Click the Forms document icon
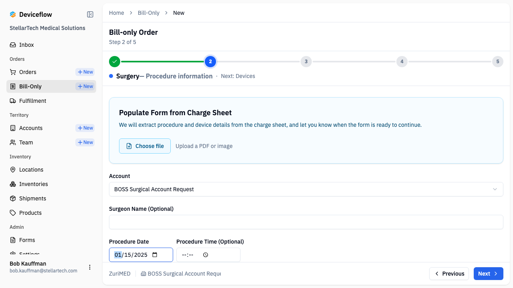Image resolution: width=513 pixels, height=288 pixels. [x=13, y=240]
